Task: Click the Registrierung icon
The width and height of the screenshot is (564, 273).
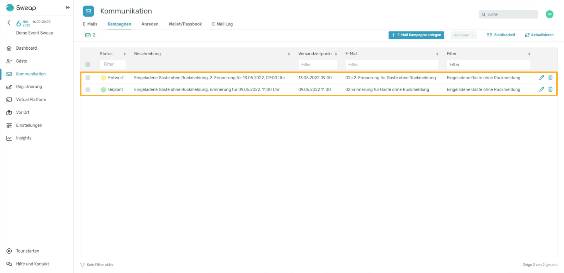Action: click(9, 87)
